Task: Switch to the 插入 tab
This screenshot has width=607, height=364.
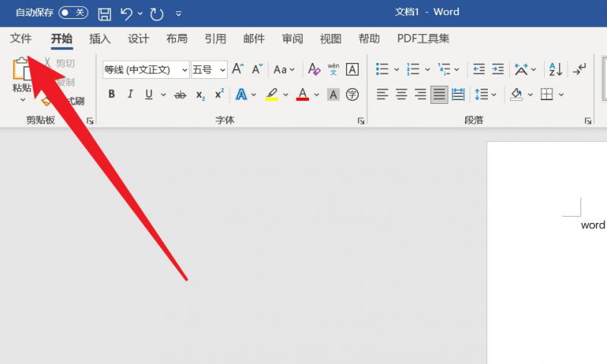Action: (x=100, y=39)
